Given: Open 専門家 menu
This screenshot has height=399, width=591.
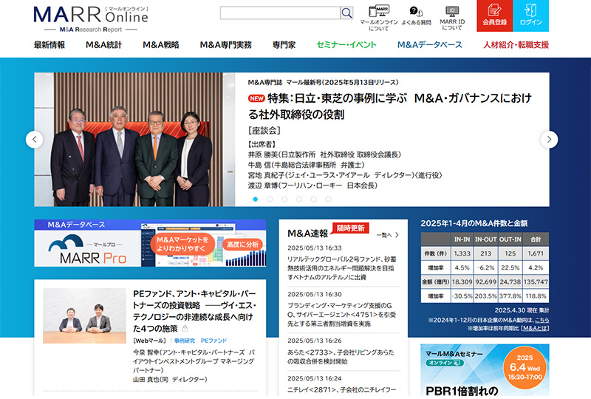Looking at the screenshot, I should [284, 45].
